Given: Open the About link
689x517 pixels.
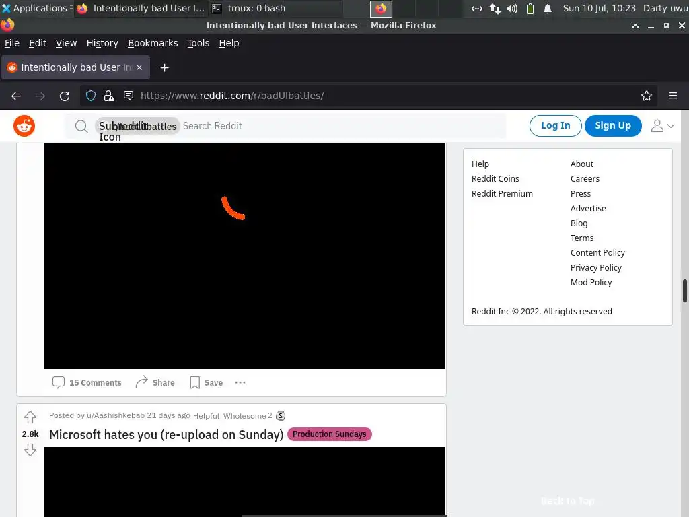Looking at the screenshot, I should pos(582,164).
